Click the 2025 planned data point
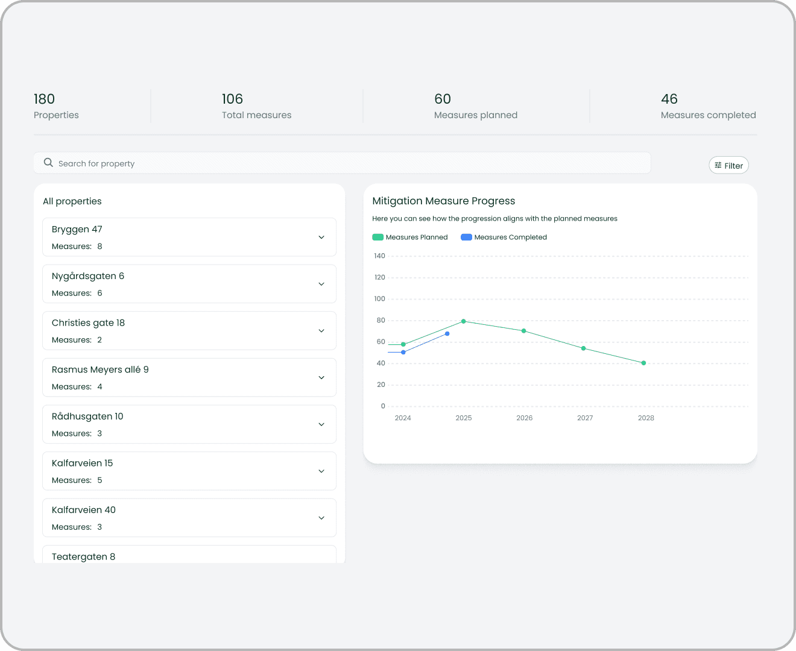The width and height of the screenshot is (796, 651). click(464, 321)
